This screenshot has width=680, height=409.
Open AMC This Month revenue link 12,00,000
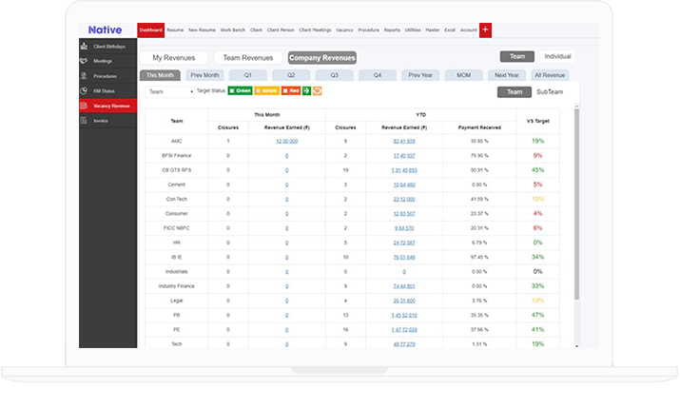(286, 142)
